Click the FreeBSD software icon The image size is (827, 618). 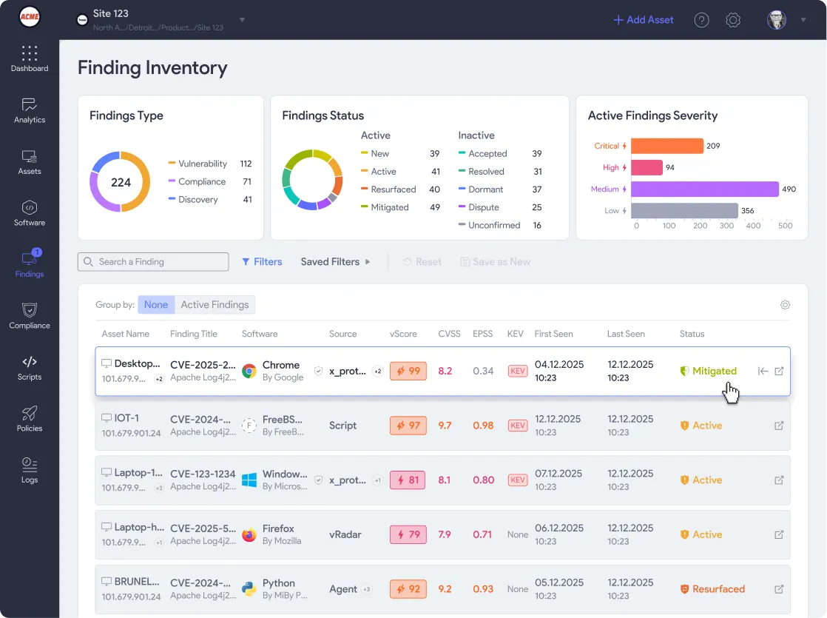(x=249, y=426)
